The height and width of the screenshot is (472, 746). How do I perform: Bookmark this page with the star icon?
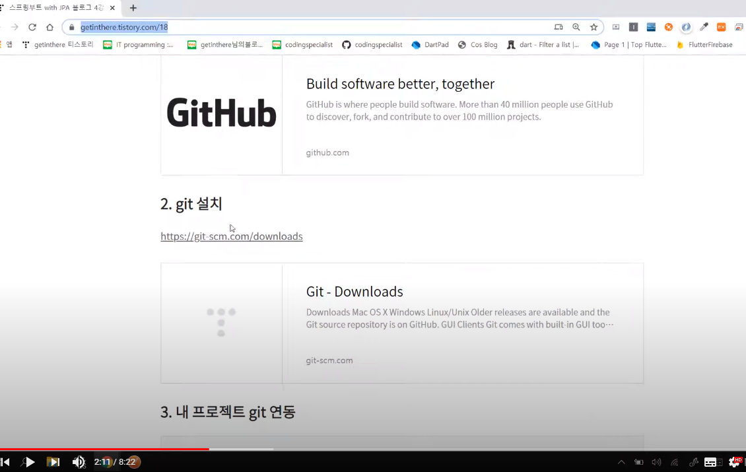(x=593, y=27)
